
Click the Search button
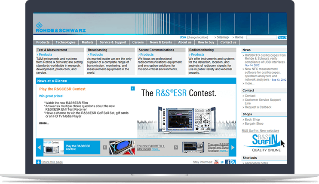pyautogui.click(x=282, y=38)
